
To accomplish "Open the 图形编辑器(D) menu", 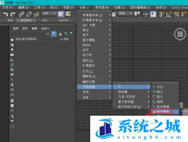I will tap(140, 8).
